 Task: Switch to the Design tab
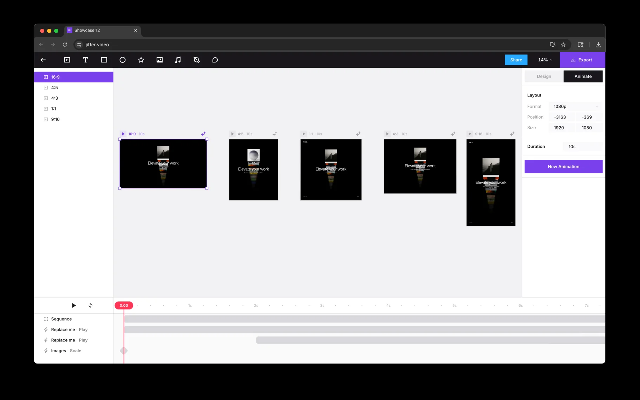[544, 76]
